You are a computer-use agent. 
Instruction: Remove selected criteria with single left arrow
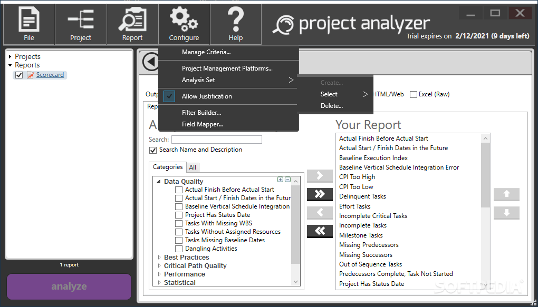tap(320, 213)
